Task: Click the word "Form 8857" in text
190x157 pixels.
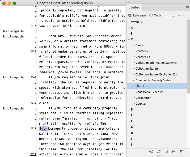Action: point(57,36)
